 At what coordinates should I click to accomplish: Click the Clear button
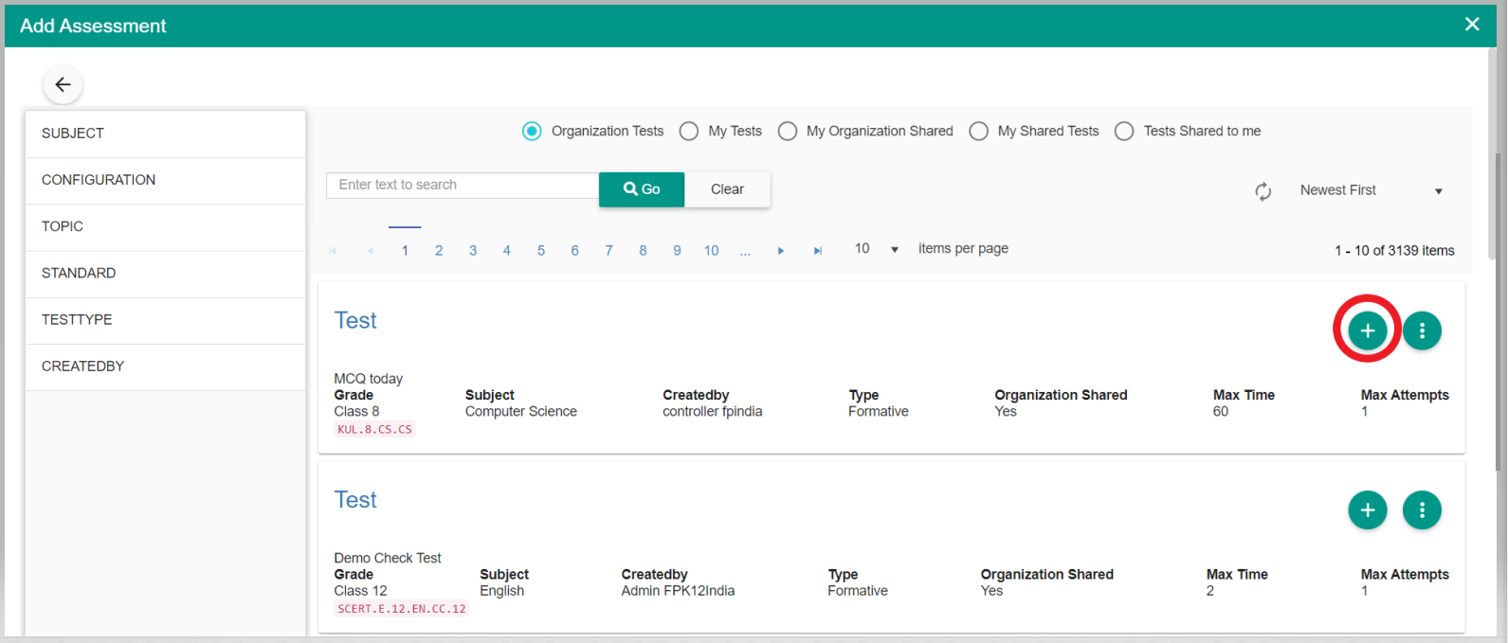click(727, 189)
